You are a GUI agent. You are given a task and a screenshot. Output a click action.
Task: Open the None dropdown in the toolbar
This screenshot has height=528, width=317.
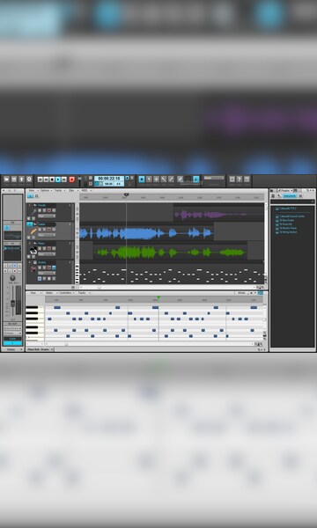[214, 178]
